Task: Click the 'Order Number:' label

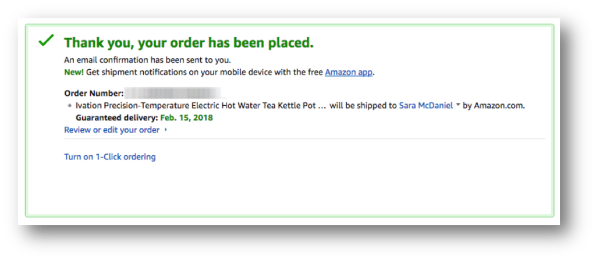Action: click(94, 94)
